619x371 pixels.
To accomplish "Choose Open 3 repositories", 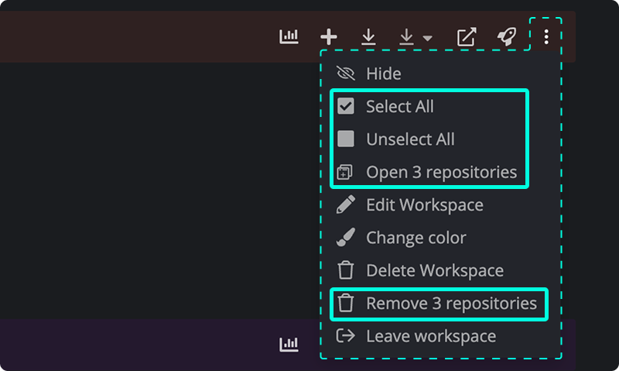I will tap(441, 172).
